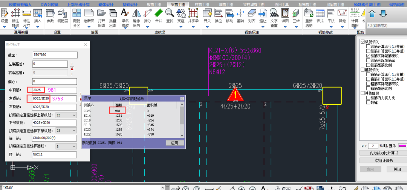Select the 镜像反向 mirror tool
407x190 pixels.
pyautogui.click(x=136, y=18)
